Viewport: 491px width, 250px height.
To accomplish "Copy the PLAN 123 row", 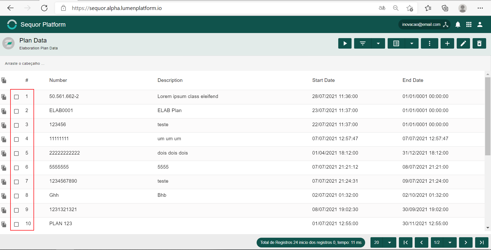I will [x=4, y=224].
